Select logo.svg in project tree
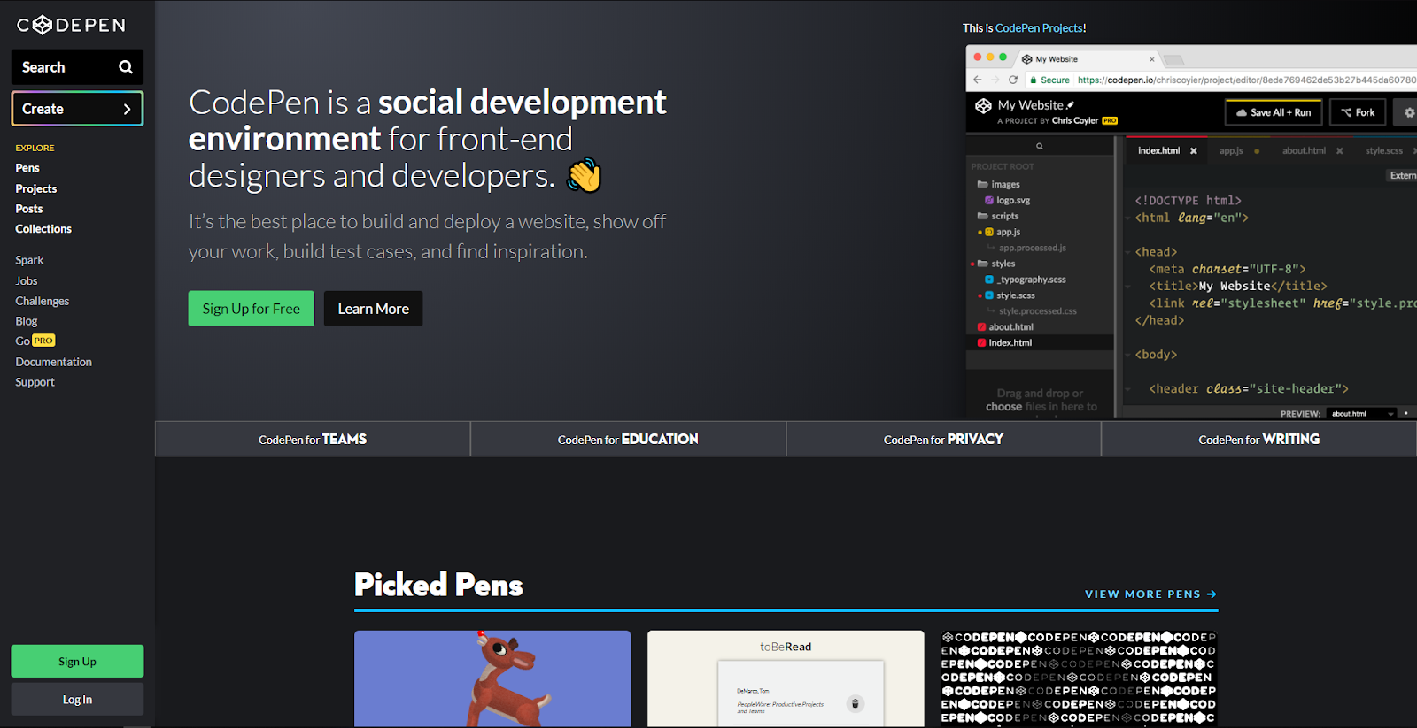 (1008, 200)
